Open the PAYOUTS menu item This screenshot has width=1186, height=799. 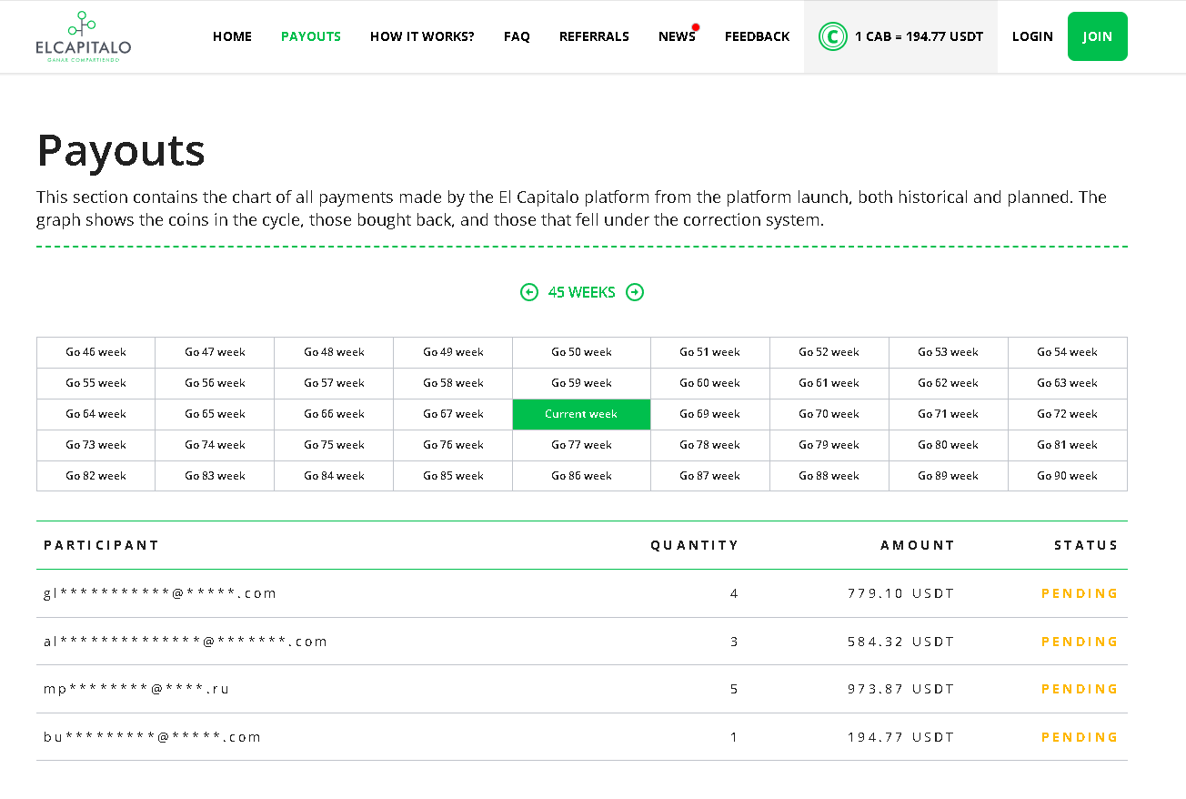pos(311,36)
